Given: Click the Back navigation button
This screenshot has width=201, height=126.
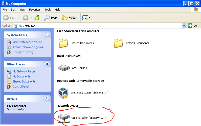Looking at the screenshot, I should (10, 18).
